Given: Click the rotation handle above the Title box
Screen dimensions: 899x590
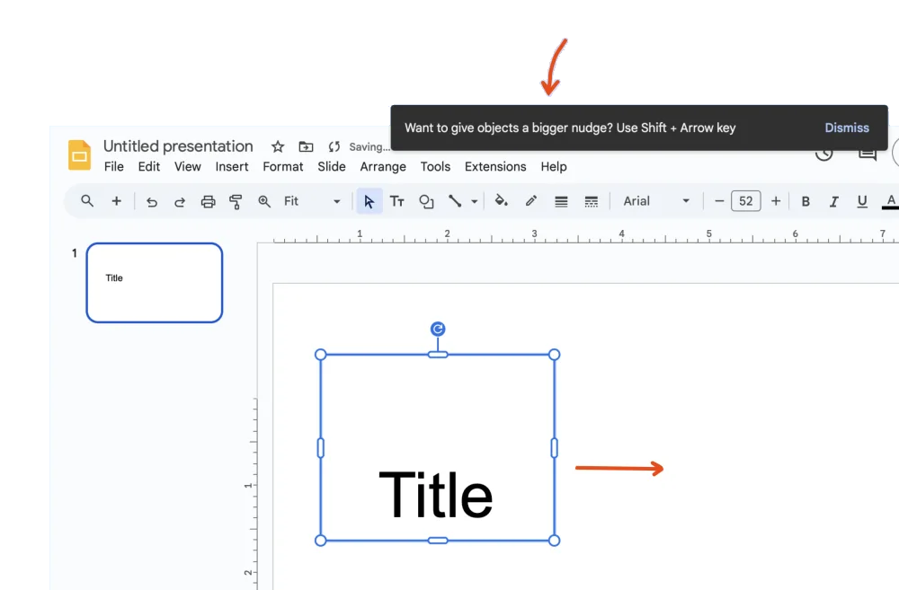Looking at the screenshot, I should [x=438, y=329].
